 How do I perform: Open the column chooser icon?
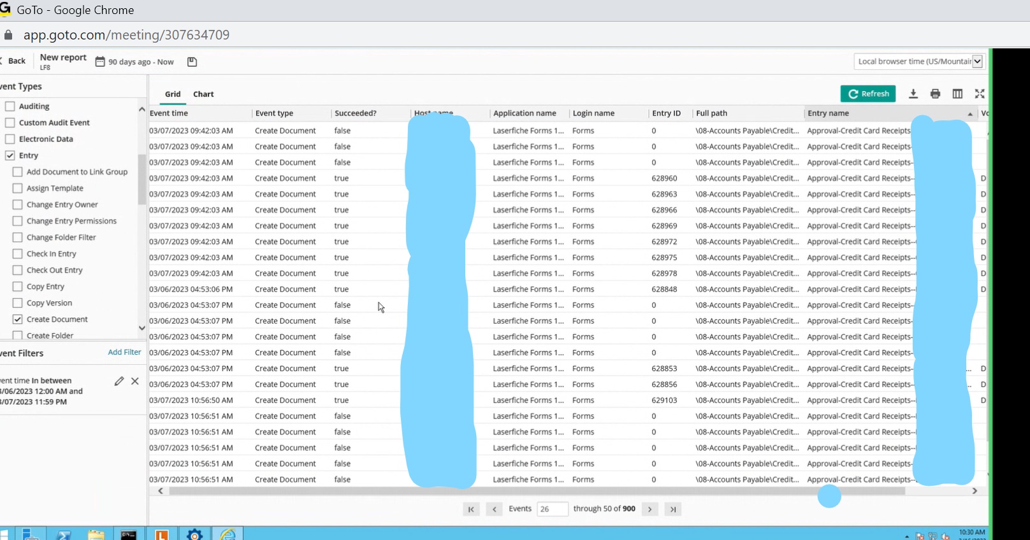[x=957, y=94]
